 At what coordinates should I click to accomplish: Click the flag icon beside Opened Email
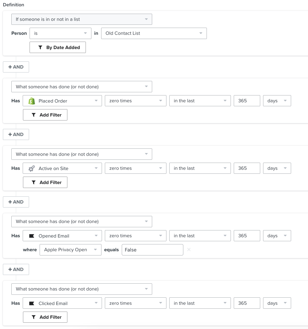click(32, 236)
